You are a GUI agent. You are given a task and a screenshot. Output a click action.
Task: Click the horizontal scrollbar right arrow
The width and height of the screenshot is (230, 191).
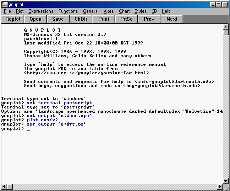220,187
